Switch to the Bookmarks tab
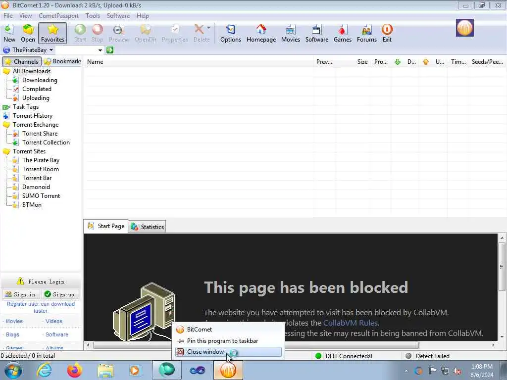The width and height of the screenshot is (507, 380). [62, 61]
